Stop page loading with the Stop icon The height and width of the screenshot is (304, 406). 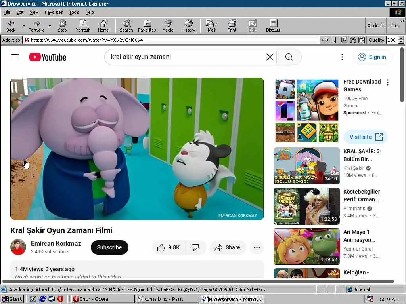coord(62,26)
